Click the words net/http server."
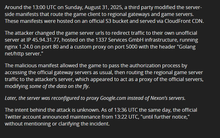220x138 pixels. pos(24,54)
